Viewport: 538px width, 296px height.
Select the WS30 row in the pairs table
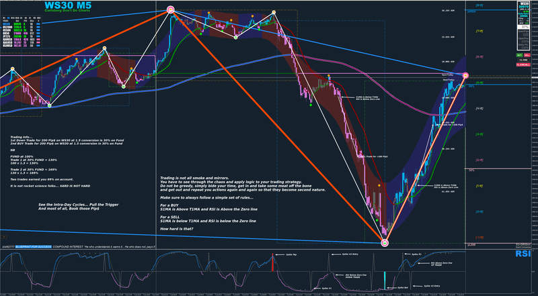pyautogui.click(x=22, y=24)
